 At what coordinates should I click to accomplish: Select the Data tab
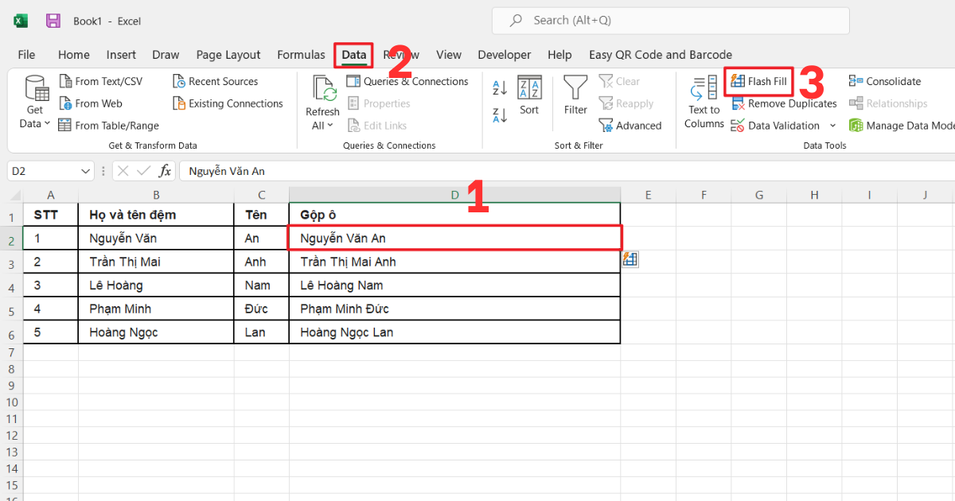click(354, 55)
